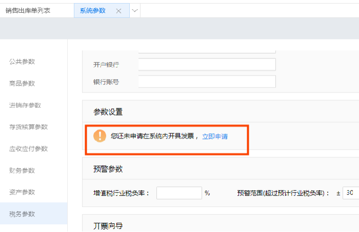The width and height of the screenshot is (359, 232).
Task: Choose 财务参数 in the sidebar
Action: pyautogui.click(x=22, y=170)
